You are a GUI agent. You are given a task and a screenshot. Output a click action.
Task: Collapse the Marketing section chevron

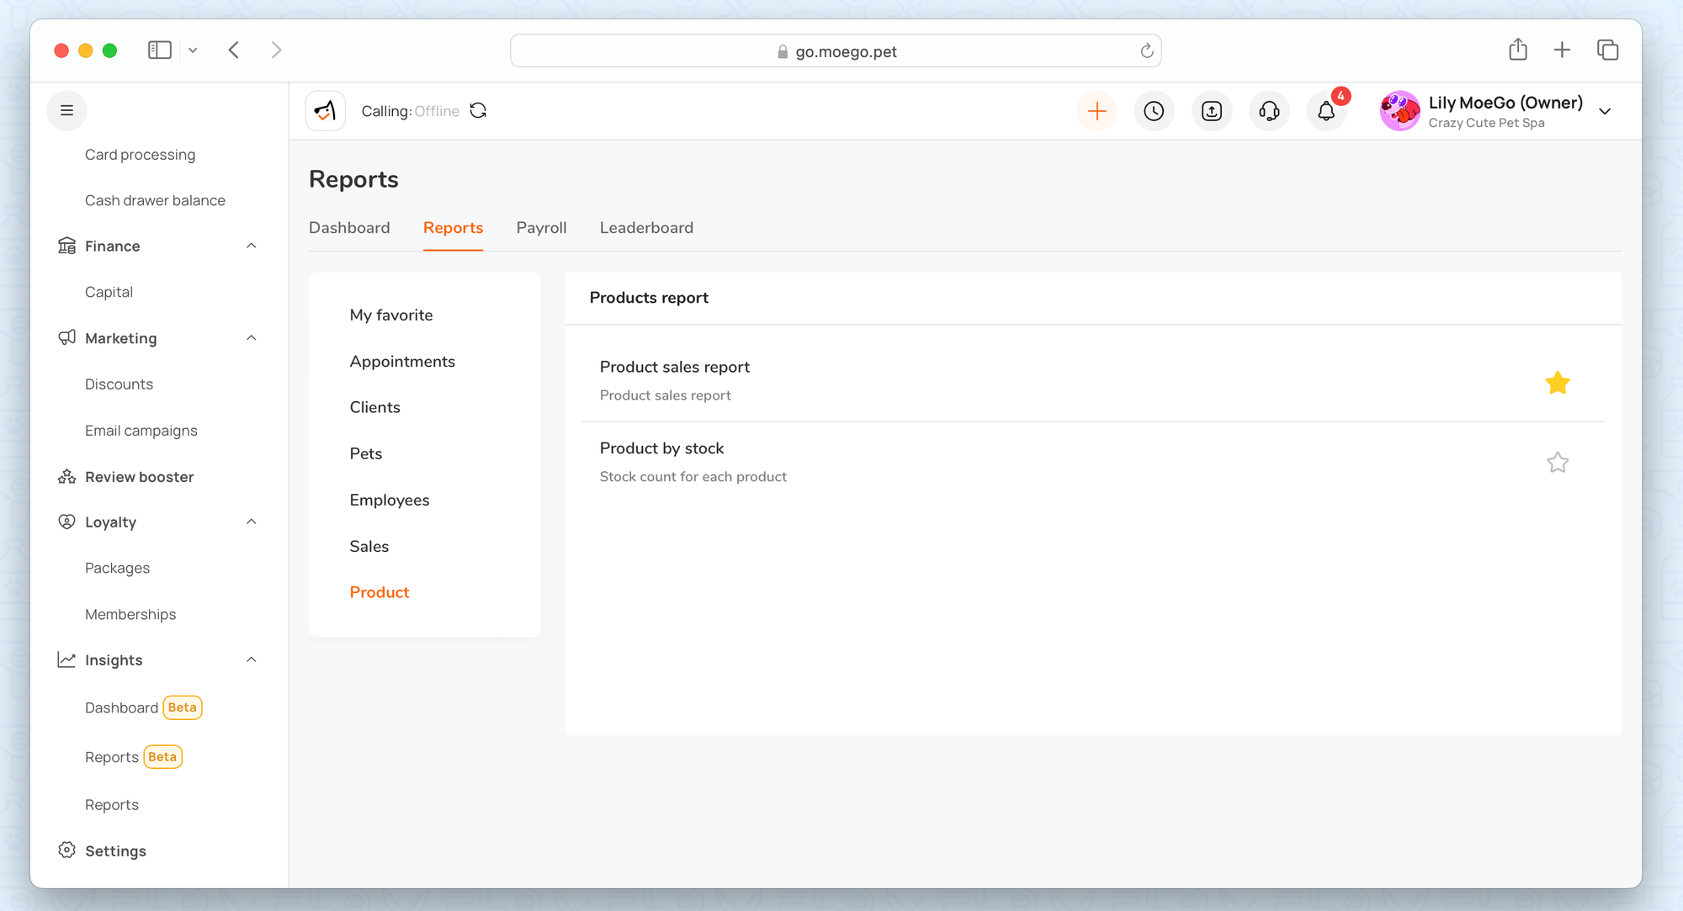point(251,338)
